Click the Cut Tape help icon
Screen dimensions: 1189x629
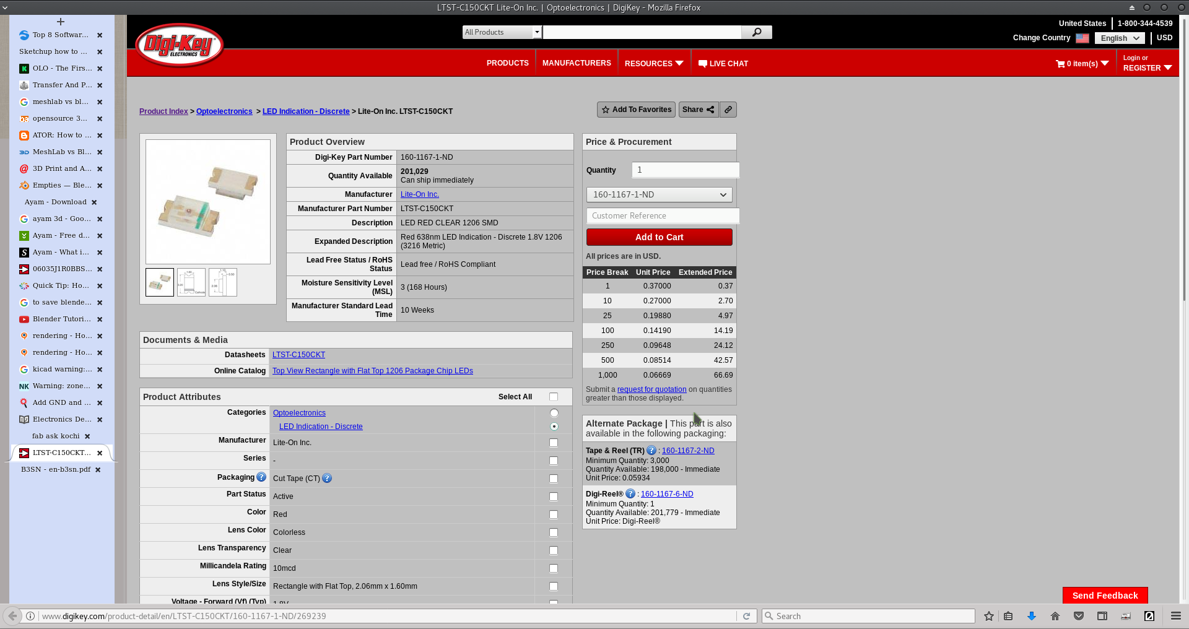pos(327,478)
